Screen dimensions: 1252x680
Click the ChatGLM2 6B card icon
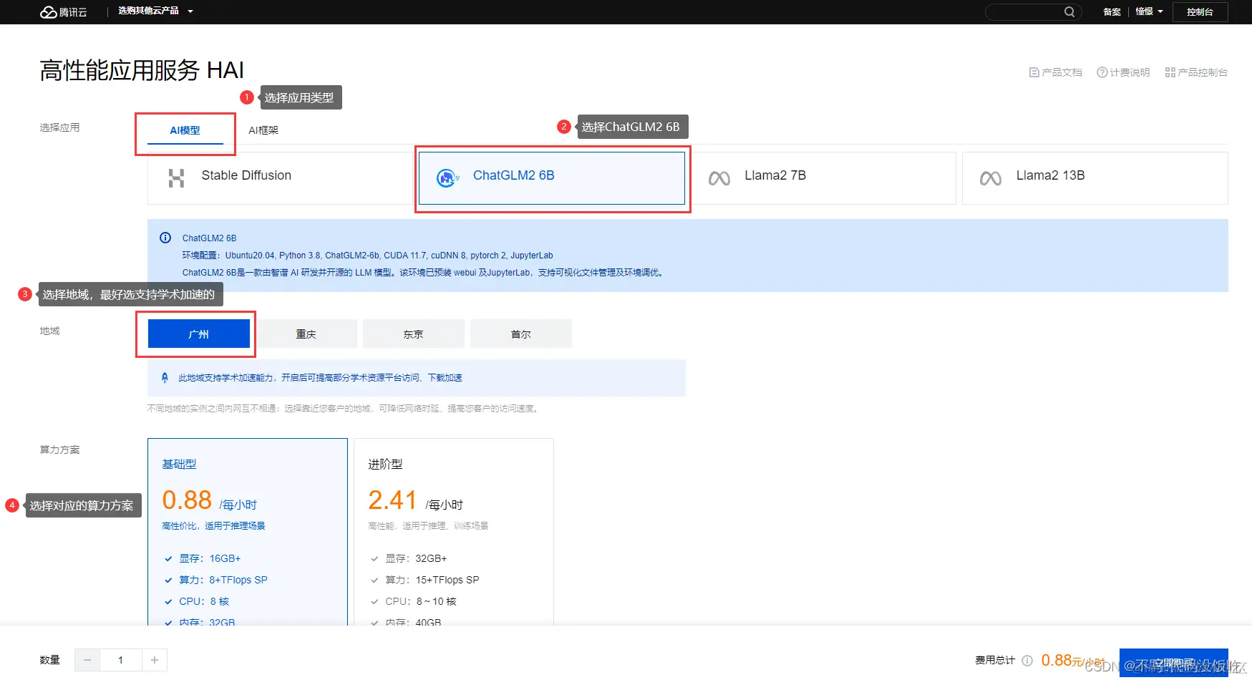pyautogui.click(x=447, y=178)
